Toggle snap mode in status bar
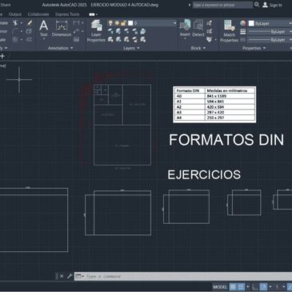This screenshot has height=292, width=292. pos(241,287)
